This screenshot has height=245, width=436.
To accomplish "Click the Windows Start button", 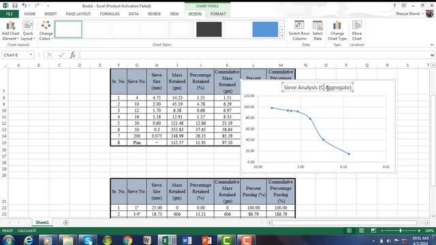I will pos(8,240).
